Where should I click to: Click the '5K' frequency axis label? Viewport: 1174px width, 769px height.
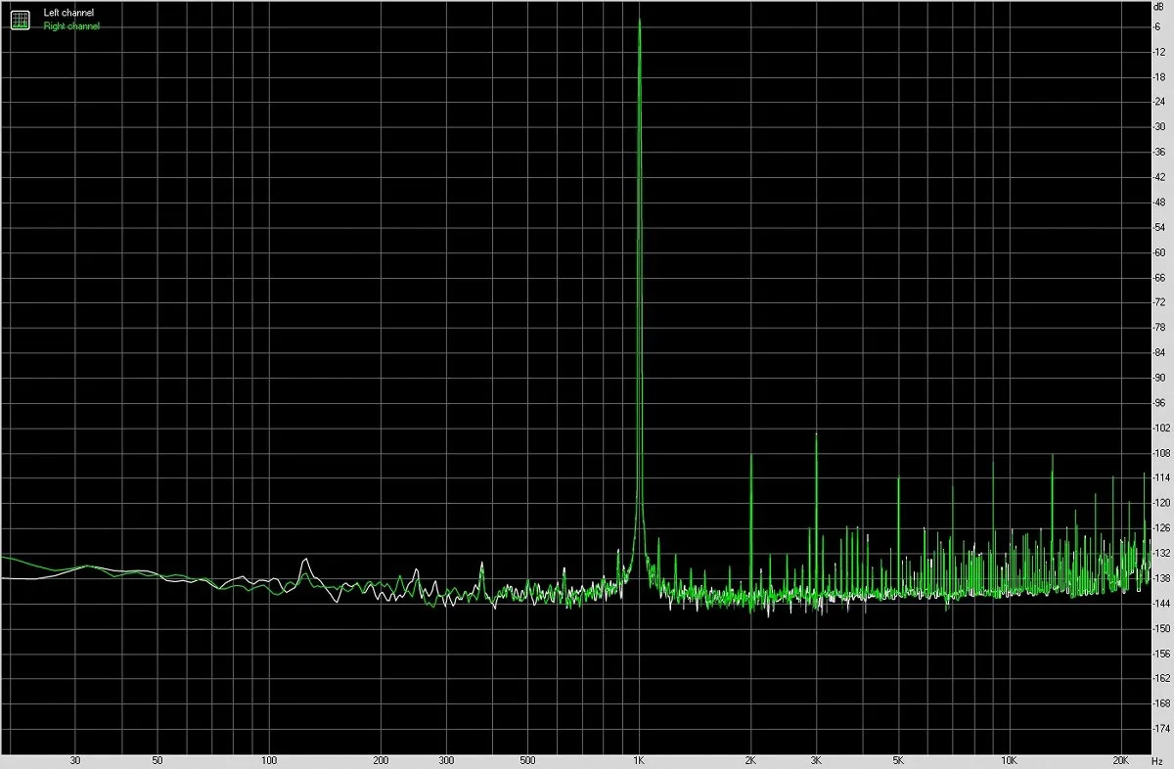point(898,760)
